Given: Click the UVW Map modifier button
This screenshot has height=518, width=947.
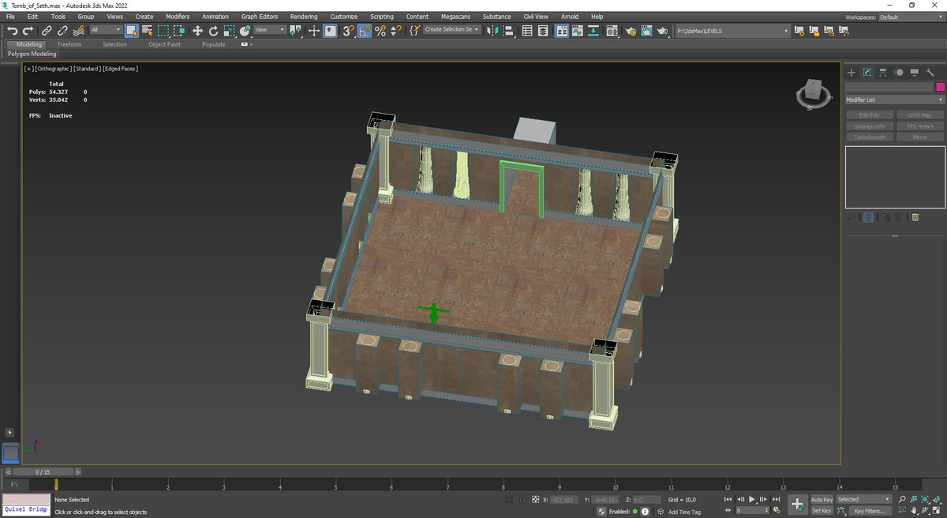Looking at the screenshot, I should pyautogui.click(x=920, y=115).
